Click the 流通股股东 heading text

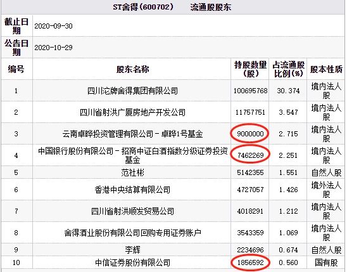[210, 8]
